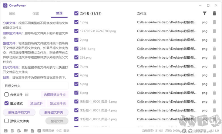Enable the 分类文件 checkbox
222x134 pixels.
(x=7, y=95)
